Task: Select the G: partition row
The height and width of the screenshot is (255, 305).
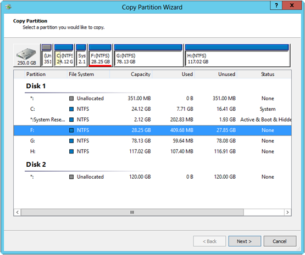Action: [x=153, y=141]
